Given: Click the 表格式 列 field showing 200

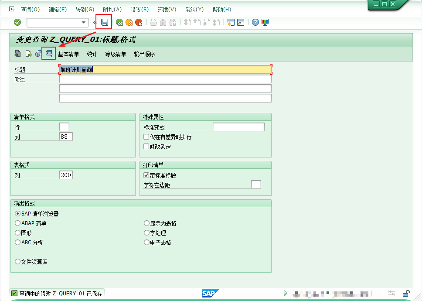Looking at the screenshot, I should (66, 175).
